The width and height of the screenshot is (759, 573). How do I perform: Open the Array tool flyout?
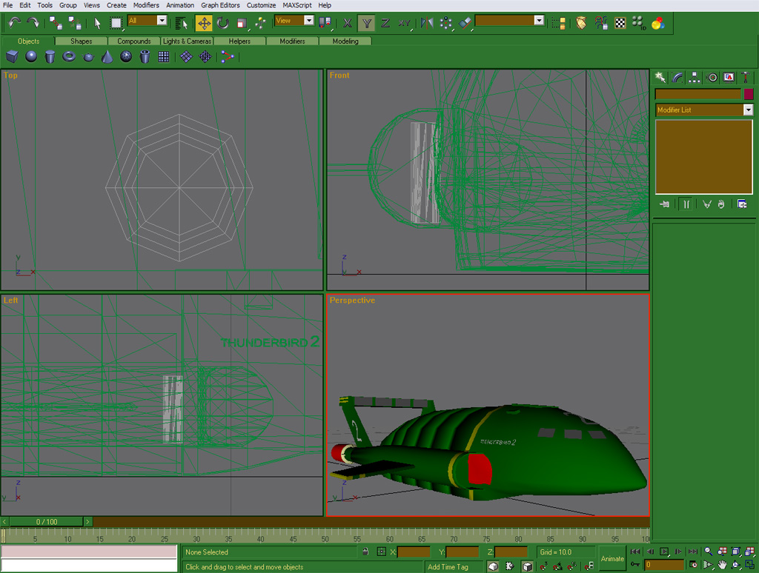point(445,23)
